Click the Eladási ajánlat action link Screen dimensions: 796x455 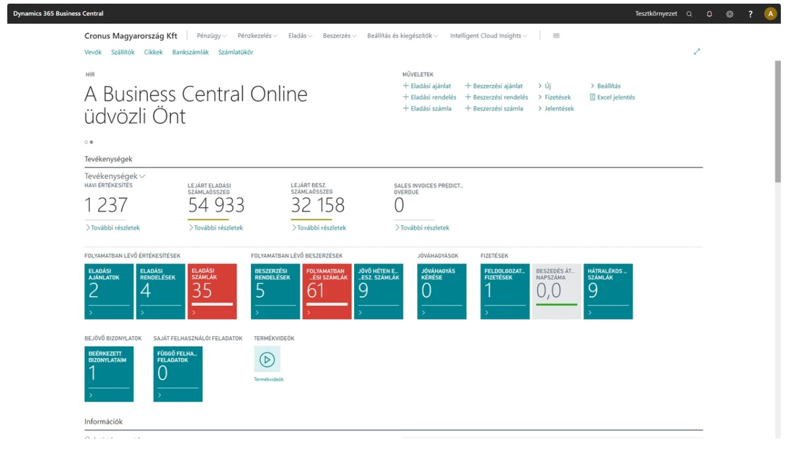coord(427,86)
